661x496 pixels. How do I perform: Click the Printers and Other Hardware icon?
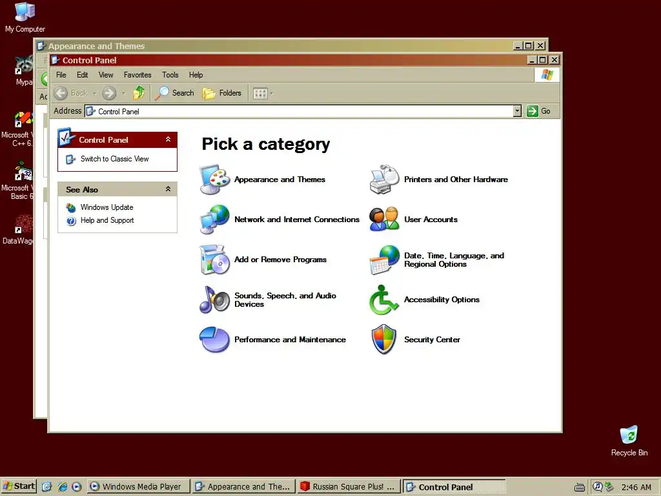384,180
